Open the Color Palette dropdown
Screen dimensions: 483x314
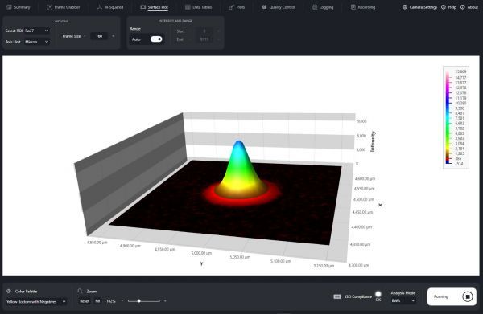[36, 302]
